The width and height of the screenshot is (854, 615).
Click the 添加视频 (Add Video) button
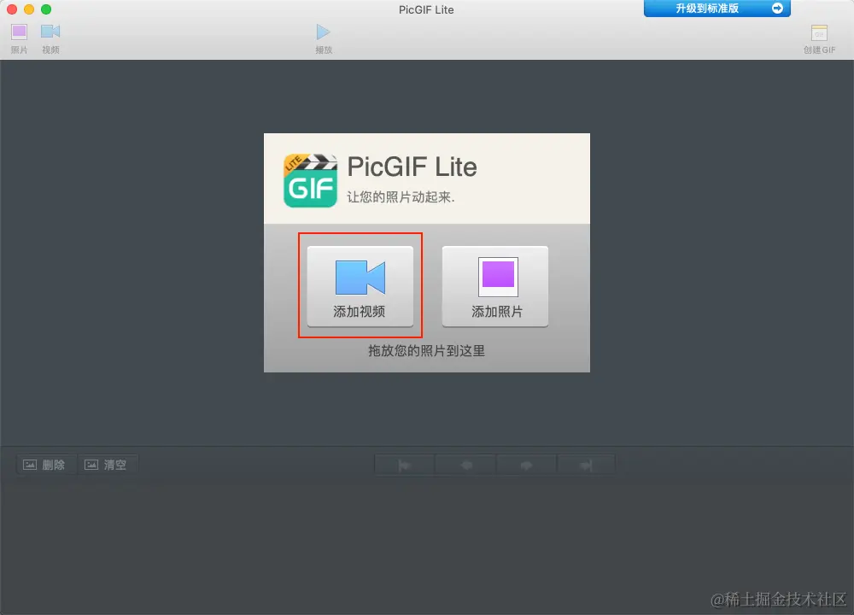[360, 286]
